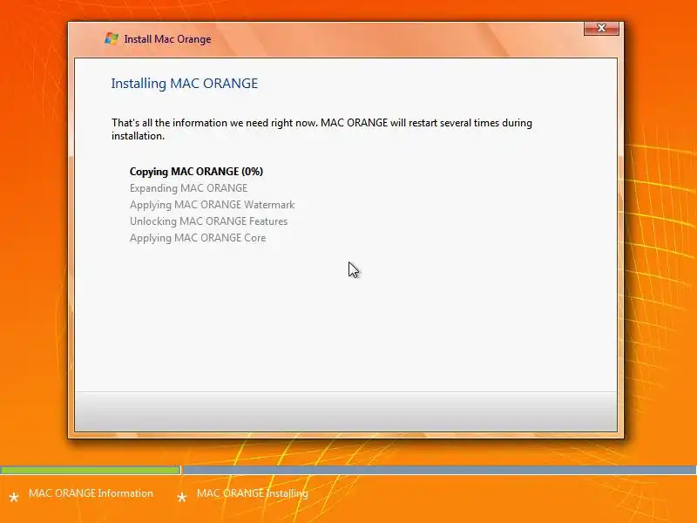This screenshot has height=523, width=697.
Task: Select the 'Copying MAC ORANGE (0%)' step
Action: click(x=196, y=172)
